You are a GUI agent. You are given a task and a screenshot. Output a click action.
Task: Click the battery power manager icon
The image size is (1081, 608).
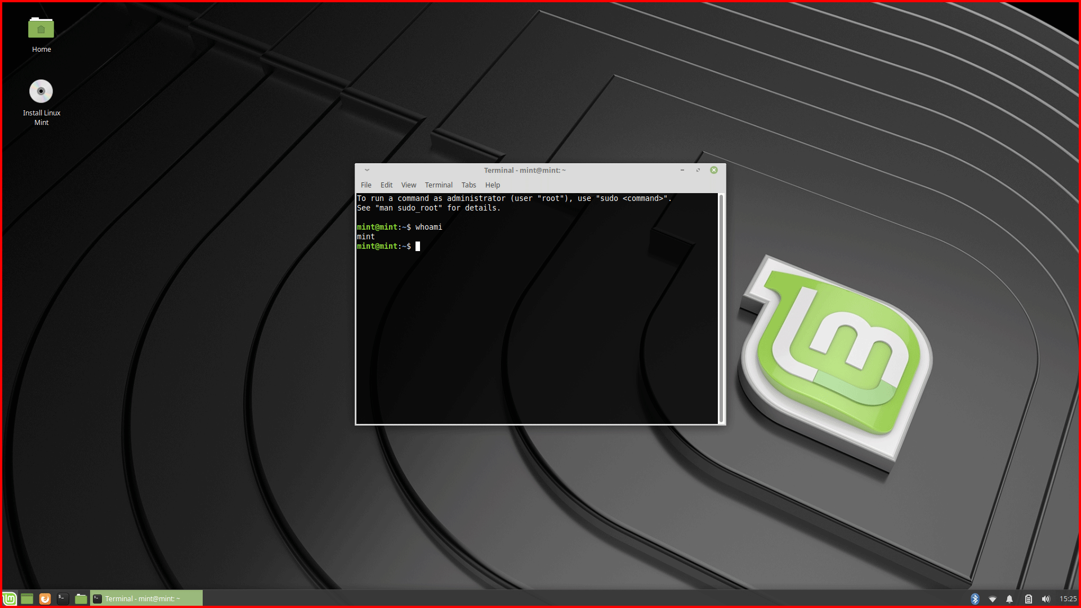point(1028,598)
